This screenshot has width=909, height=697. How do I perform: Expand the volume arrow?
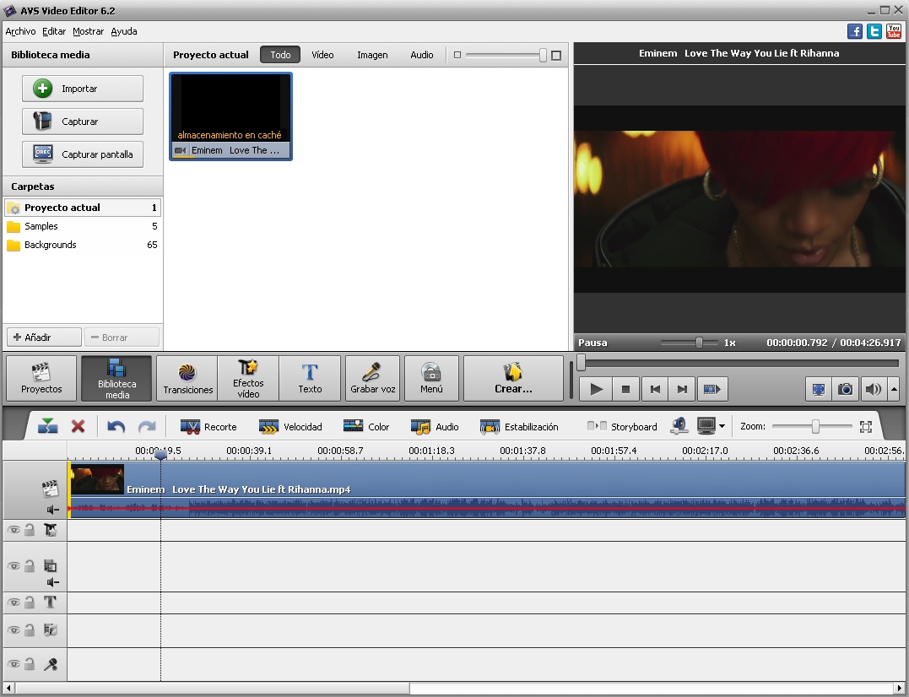[x=894, y=389]
